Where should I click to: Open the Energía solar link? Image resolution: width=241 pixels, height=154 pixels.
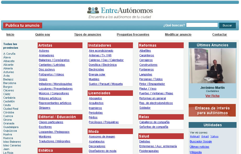[x=97, y=74]
